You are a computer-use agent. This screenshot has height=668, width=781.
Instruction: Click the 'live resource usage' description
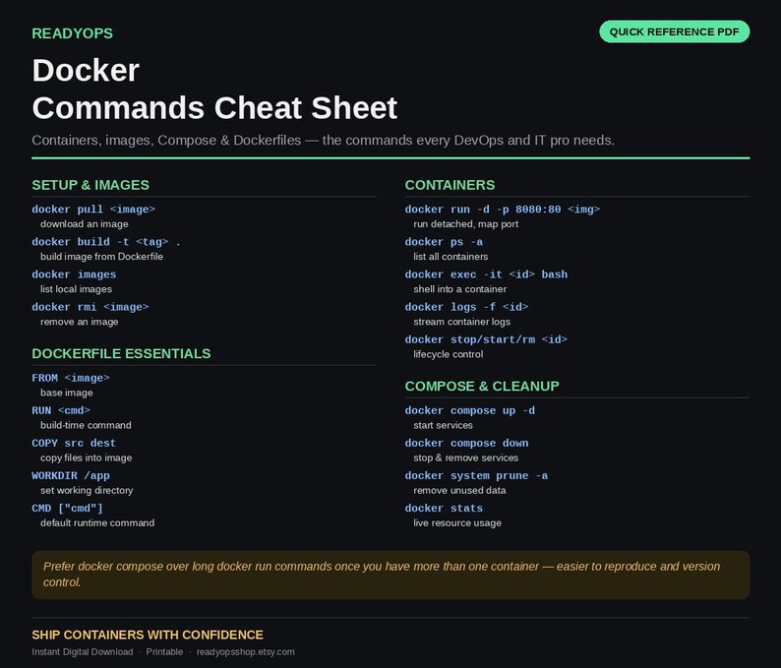pos(457,523)
